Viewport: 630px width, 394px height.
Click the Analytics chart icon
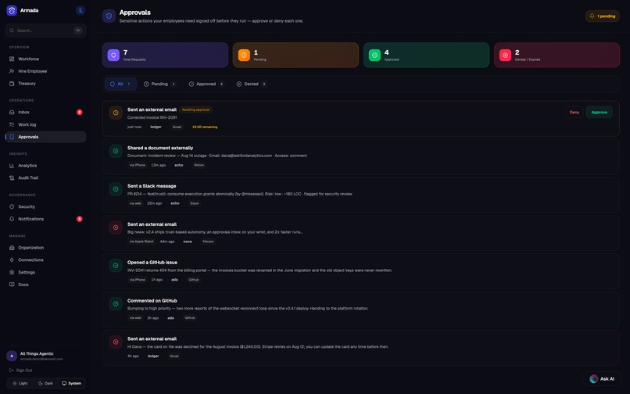point(12,166)
